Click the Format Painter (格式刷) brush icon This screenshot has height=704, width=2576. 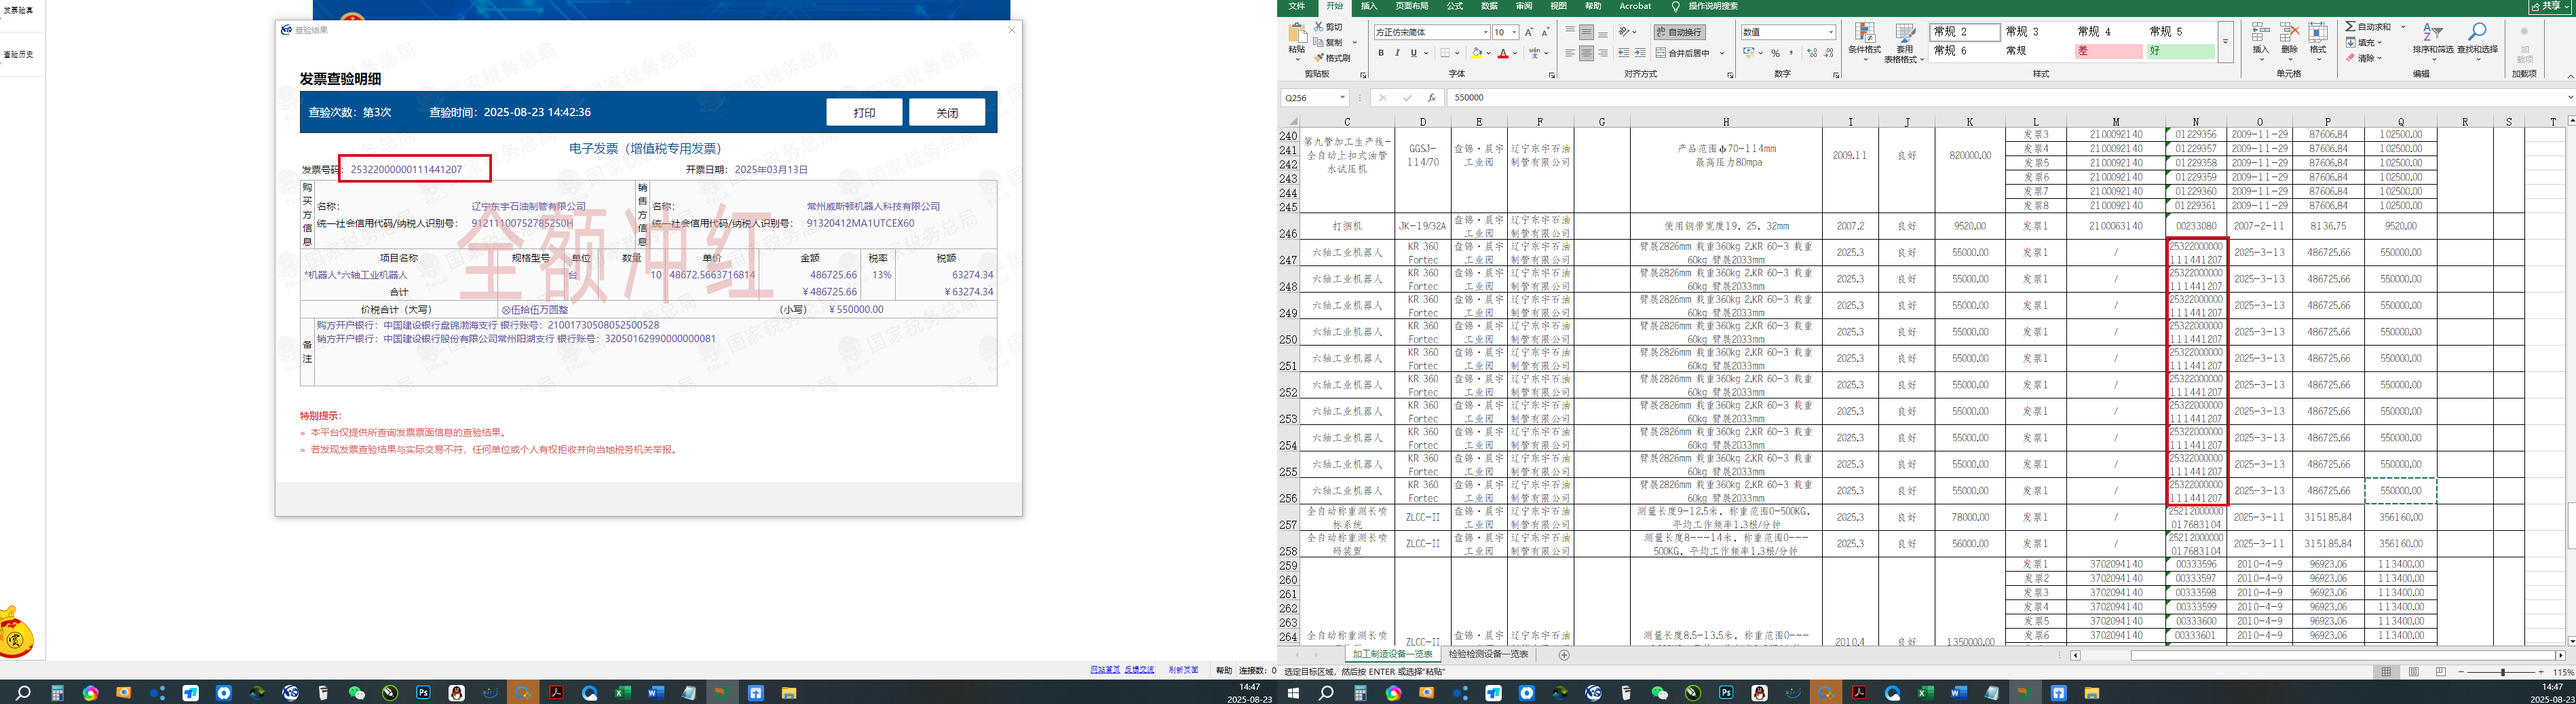(1319, 58)
